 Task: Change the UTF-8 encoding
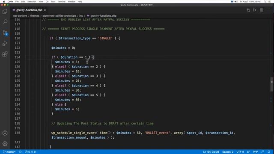click(240, 152)
